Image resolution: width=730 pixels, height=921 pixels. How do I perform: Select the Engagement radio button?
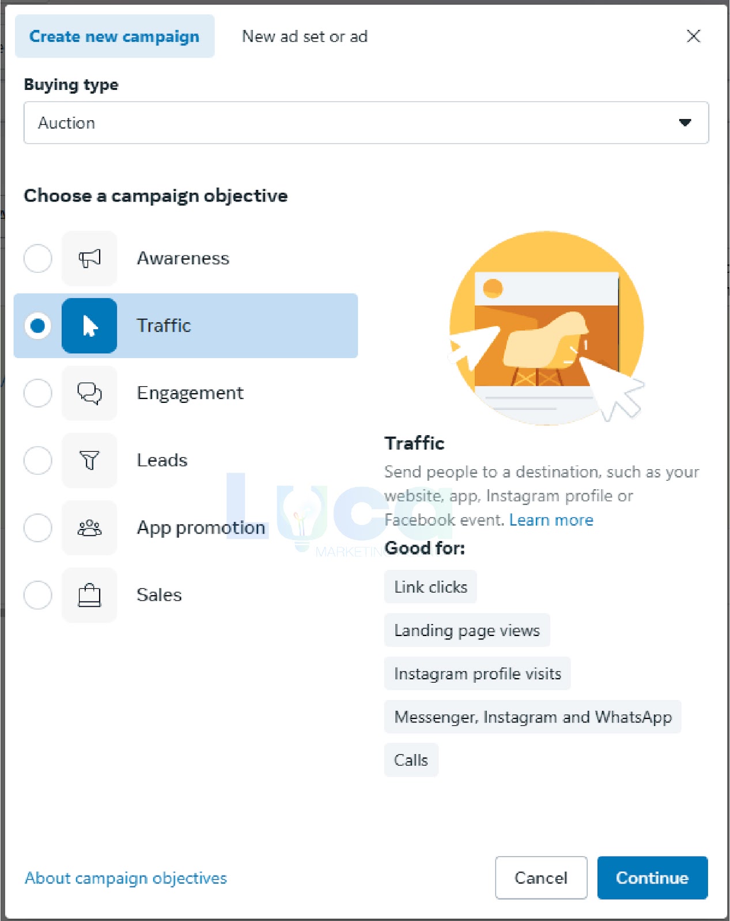[38, 393]
